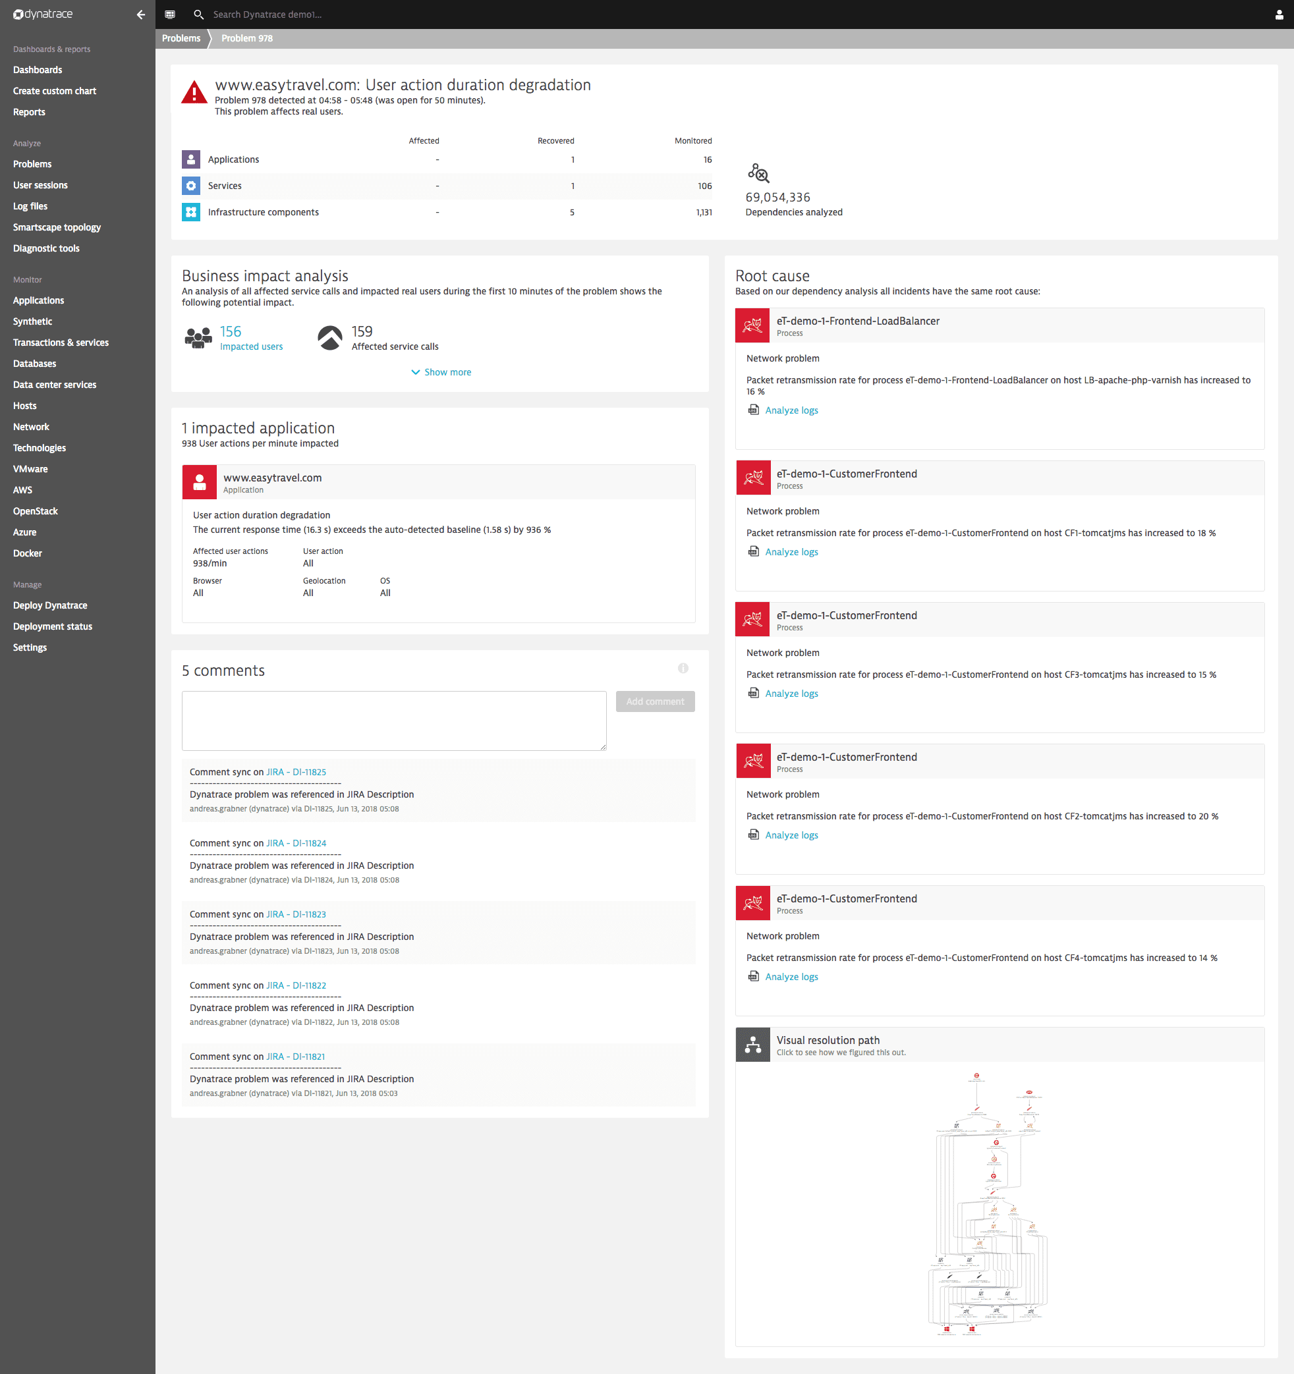Open Deploy Dynatrace menu item
Image resolution: width=1294 pixels, height=1374 pixels.
pyautogui.click(x=50, y=605)
